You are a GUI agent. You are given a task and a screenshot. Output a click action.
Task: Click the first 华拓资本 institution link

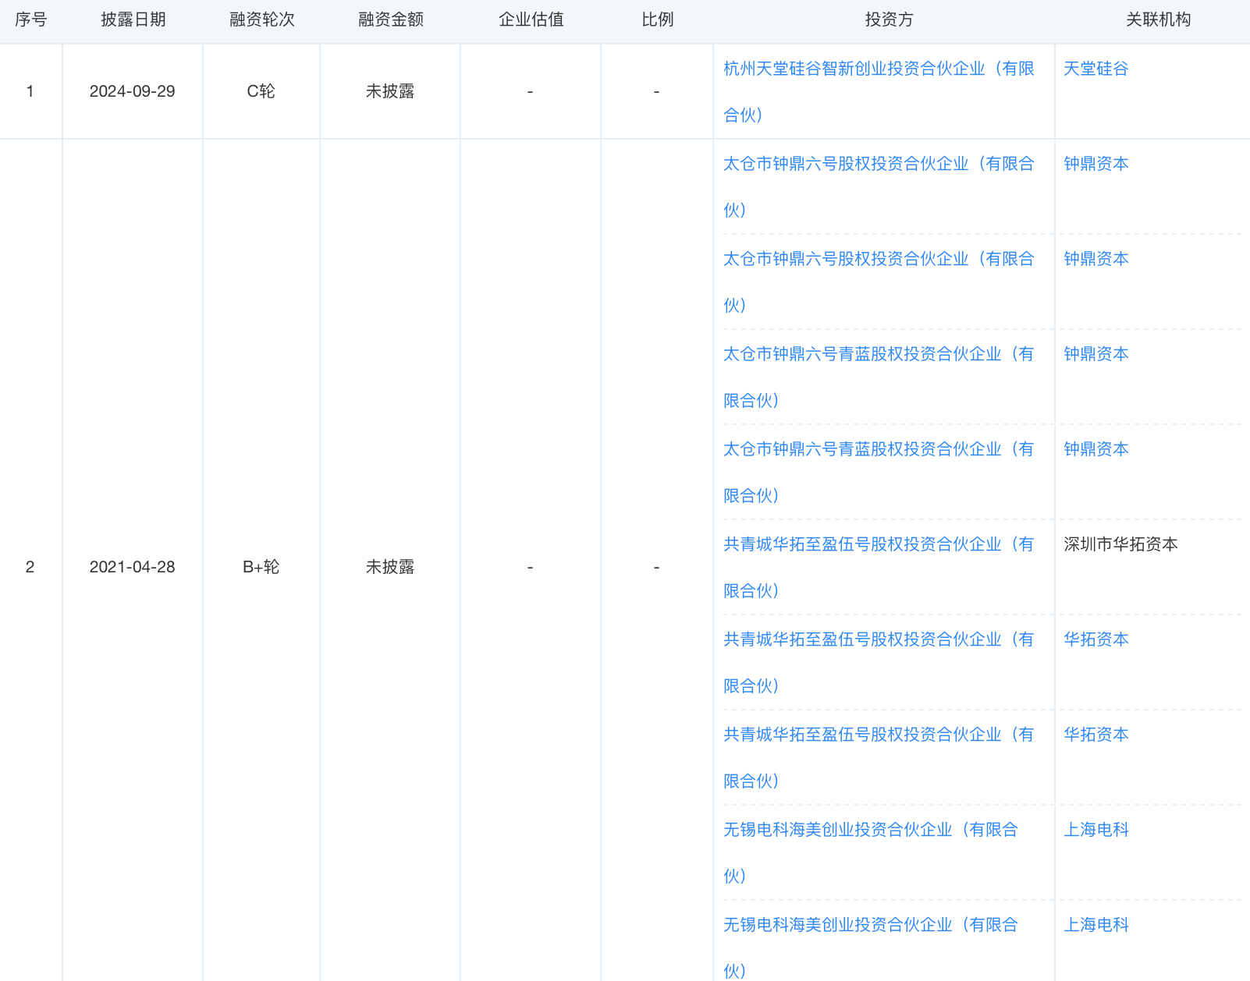[1096, 640]
